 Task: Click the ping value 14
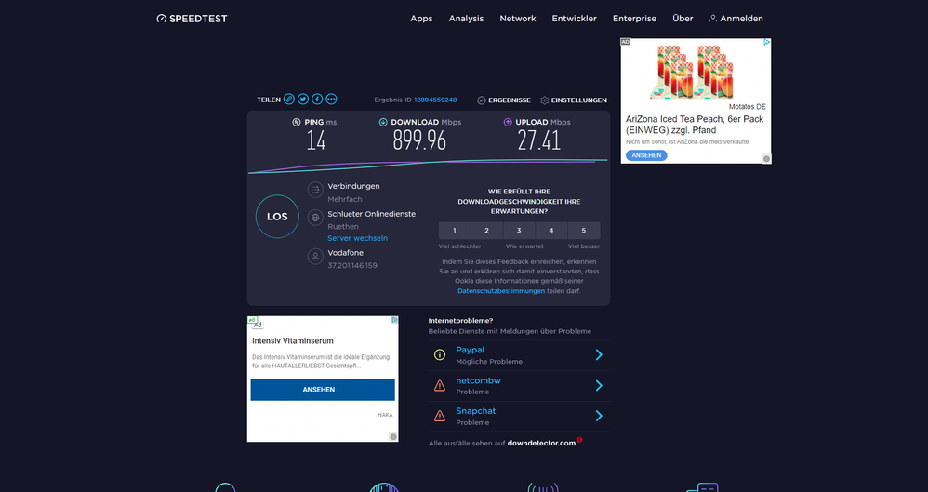click(x=316, y=141)
